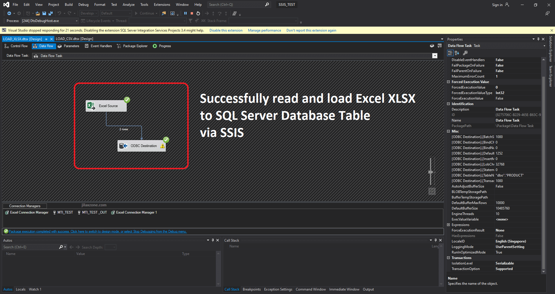Open the Debug menu
555x294 pixels.
pos(83,5)
